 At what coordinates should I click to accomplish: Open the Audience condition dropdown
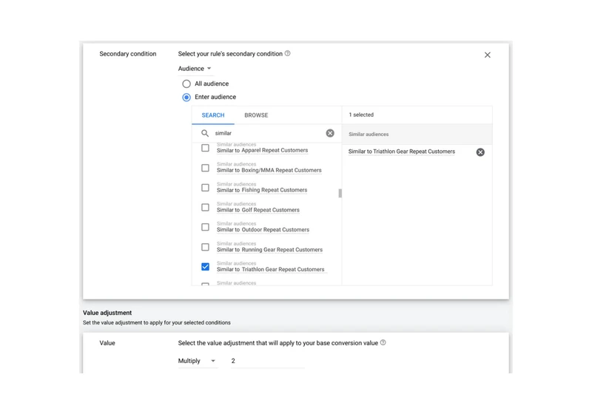coord(195,69)
